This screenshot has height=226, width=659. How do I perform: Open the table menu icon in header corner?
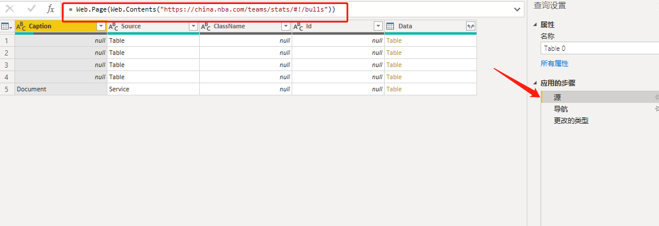7,26
